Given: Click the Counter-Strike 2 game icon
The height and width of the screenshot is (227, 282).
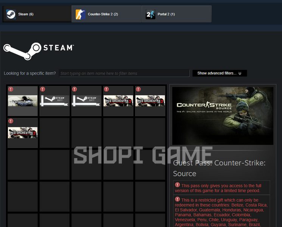Looking at the screenshot, I should 80,14.
